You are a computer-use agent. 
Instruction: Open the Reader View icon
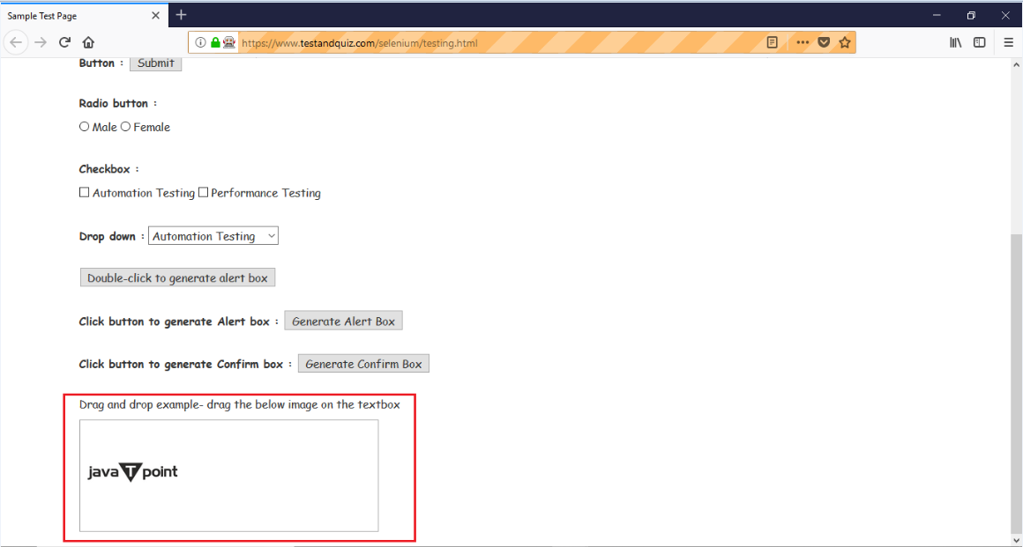772,41
